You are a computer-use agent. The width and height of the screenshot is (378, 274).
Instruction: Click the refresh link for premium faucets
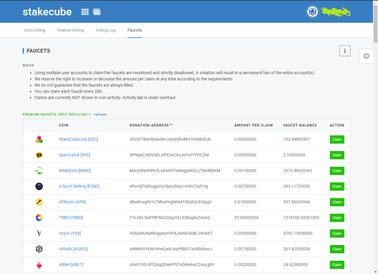100,114
